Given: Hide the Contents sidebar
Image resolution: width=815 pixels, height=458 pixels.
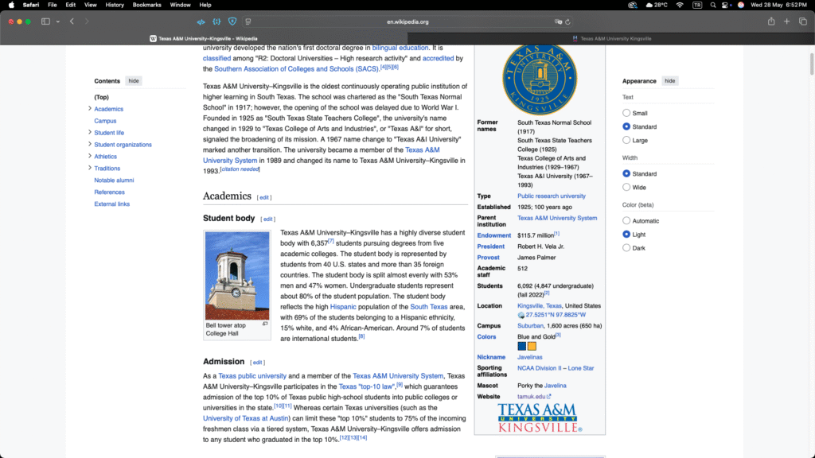Looking at the screenshot, I should click(x=134, y=81).
